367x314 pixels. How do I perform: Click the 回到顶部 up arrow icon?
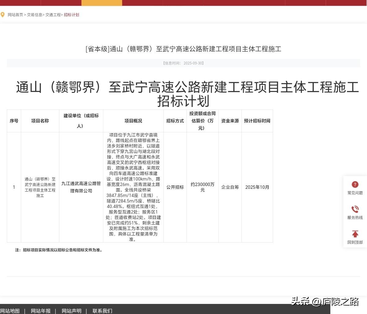pos(355,234)
